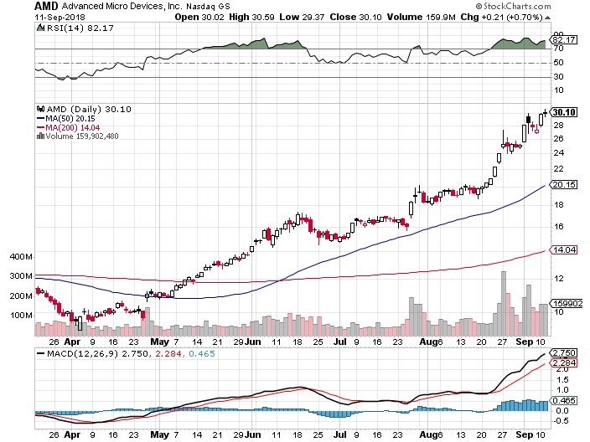
Task: Click the 200M volume axis label
Action: (21, 296)
